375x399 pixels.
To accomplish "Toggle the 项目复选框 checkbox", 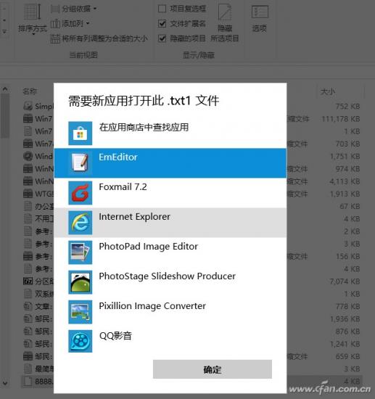I will 162,9.
